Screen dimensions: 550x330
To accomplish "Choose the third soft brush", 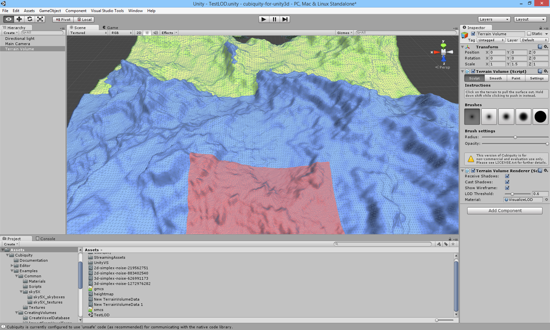I will [506, 117].
